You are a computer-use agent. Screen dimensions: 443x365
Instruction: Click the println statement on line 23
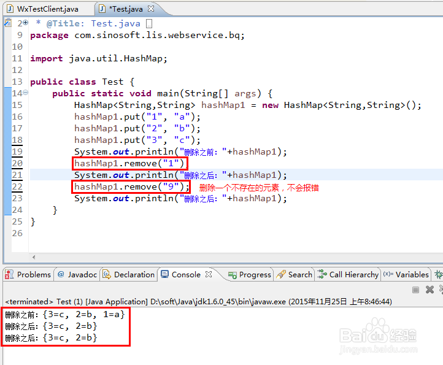[180, 199]
